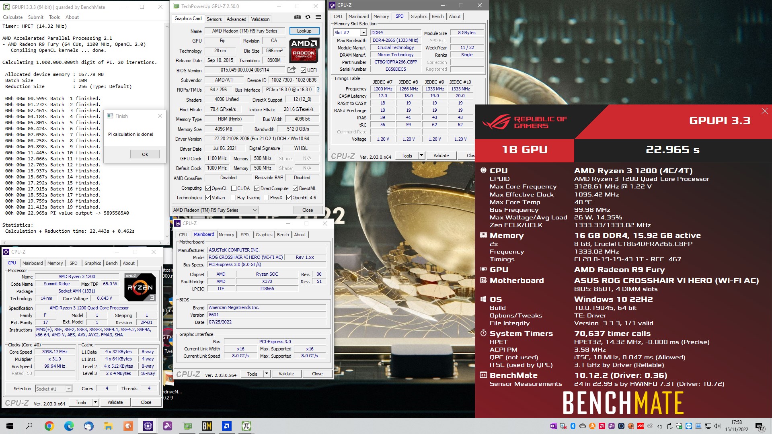
Task: Toggle the Ray Tracing checkbox
Action: coord(233,198)
